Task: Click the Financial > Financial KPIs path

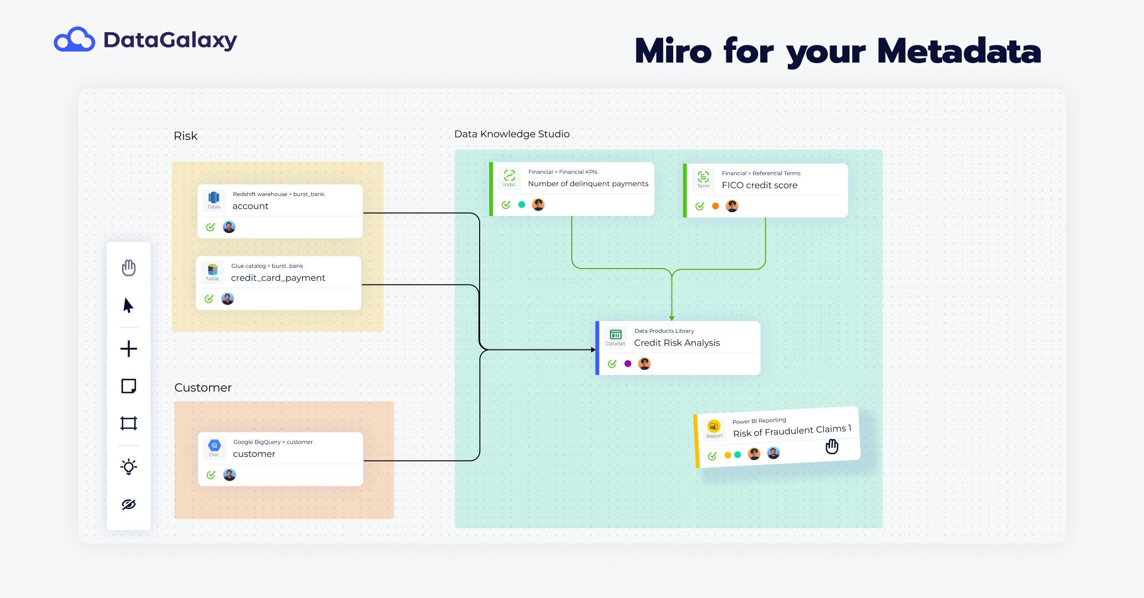Action: (563, 172)
